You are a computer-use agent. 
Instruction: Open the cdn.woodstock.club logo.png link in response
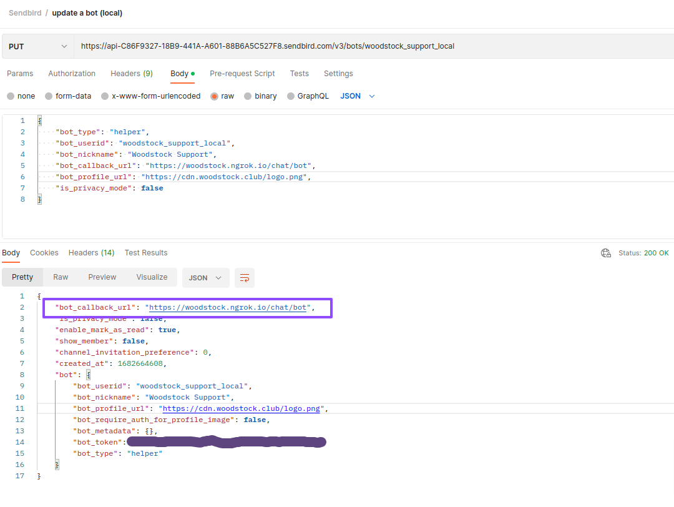(x=241, y=408)
